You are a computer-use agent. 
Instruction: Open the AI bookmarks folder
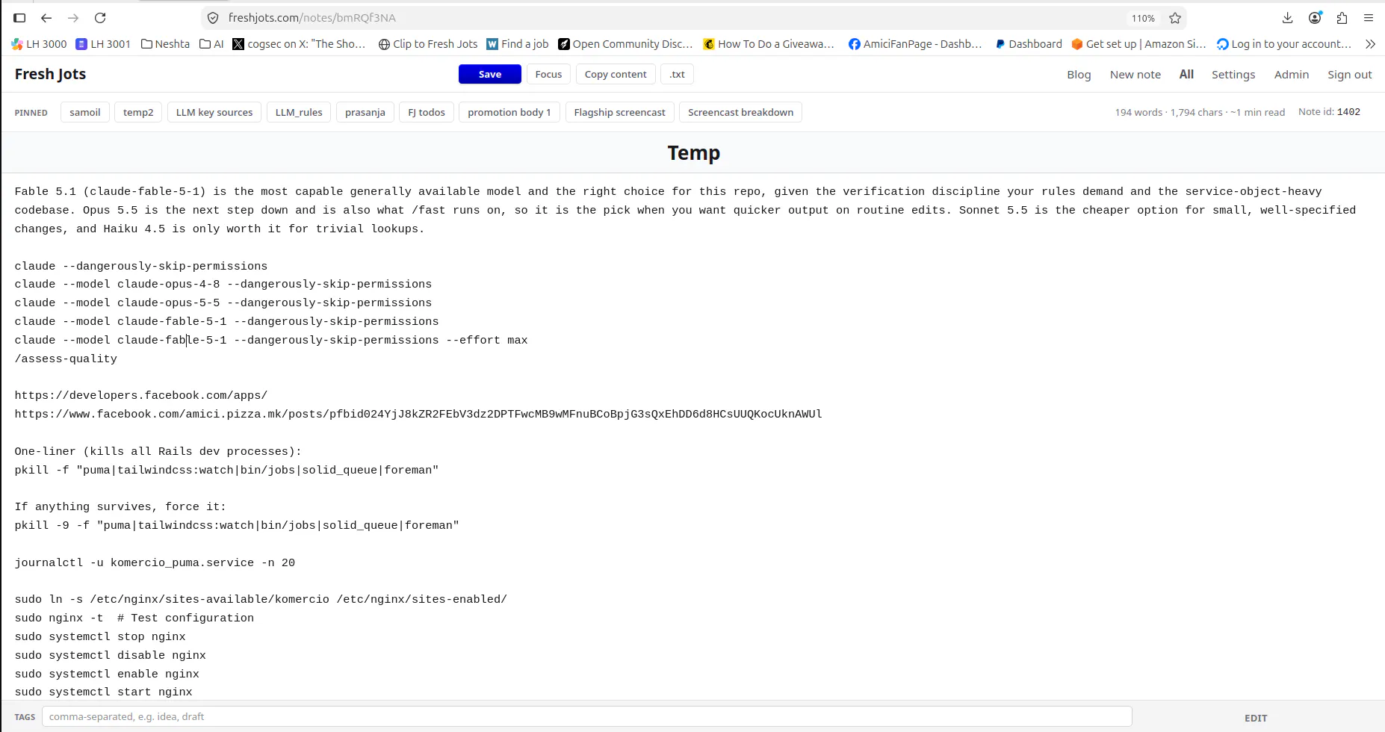pyautogui.click(x=211, y=44)
